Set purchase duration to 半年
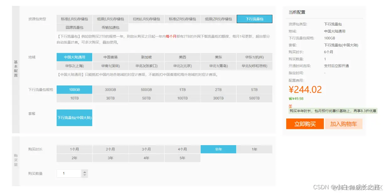385x193 pixels. point(219,150)
